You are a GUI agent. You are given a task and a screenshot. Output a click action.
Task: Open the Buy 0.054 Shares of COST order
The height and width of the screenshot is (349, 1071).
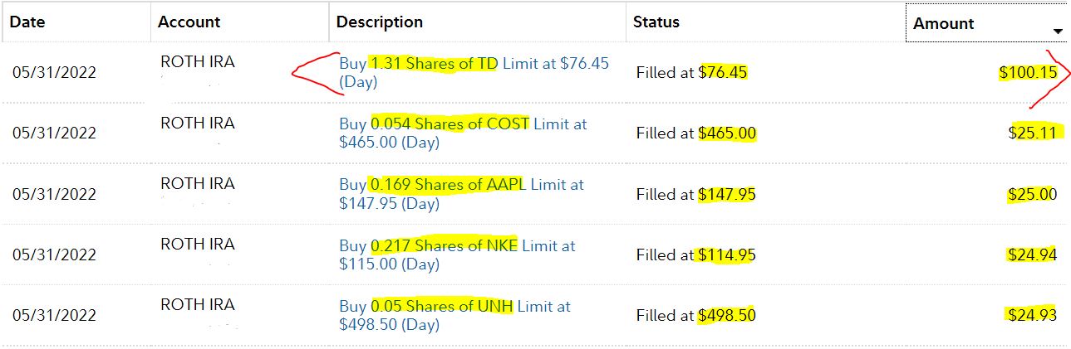463,133
